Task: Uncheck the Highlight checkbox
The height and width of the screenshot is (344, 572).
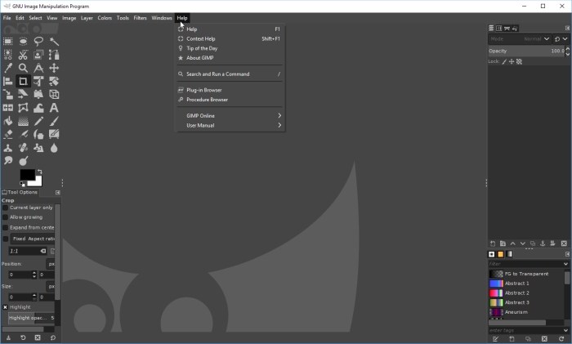Action: (5, 307)
